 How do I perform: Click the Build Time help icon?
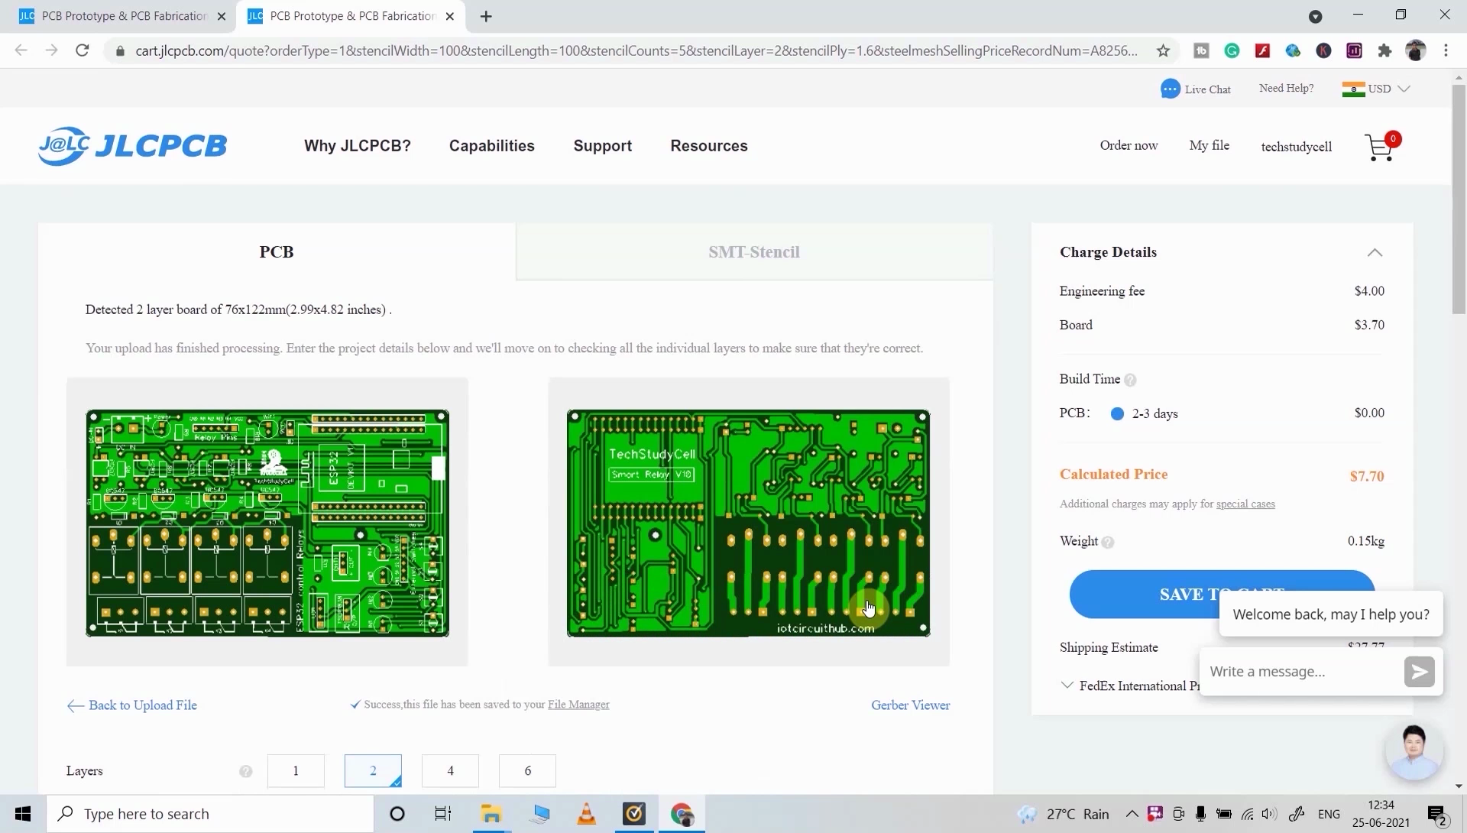tap(1131, 380)
